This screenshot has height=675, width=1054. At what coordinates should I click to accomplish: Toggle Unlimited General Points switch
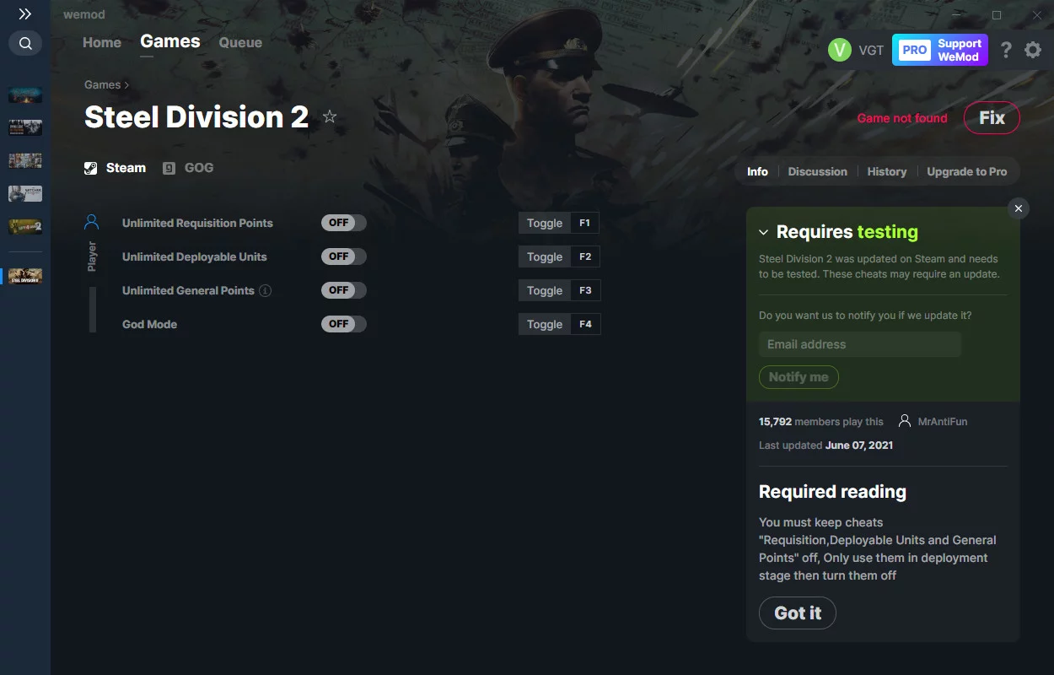click(x=344, y=290)
